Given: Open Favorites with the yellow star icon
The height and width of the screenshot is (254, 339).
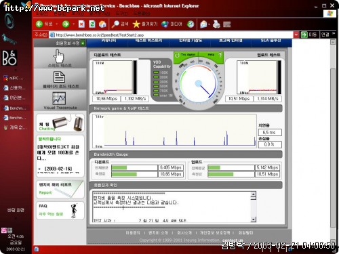Looking at the screenshot, I should pyautogui.click(x=145, y=24).
